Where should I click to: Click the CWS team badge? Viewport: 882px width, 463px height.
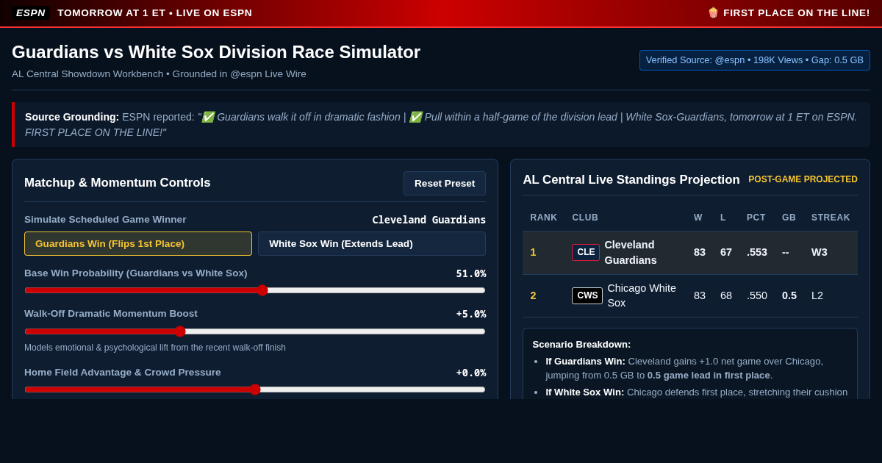click(587, 295)
